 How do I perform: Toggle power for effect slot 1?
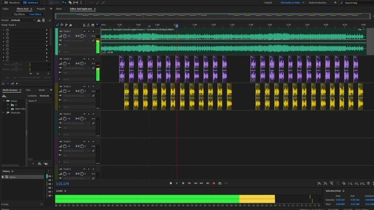tap(8, 30)
